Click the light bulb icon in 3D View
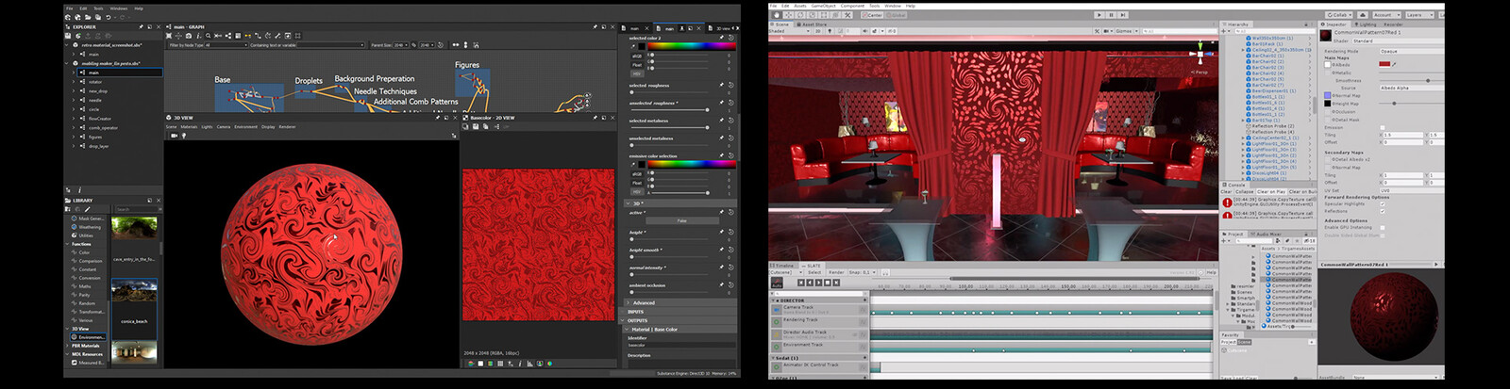The width and height of the screenshot is (1510, 389). click(182, 136)
